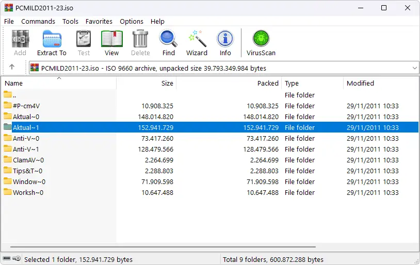Click the Delete trash can icon
The height and width of the screenshot is (265, 420).
pyautogui.click(x=140, y=39)
